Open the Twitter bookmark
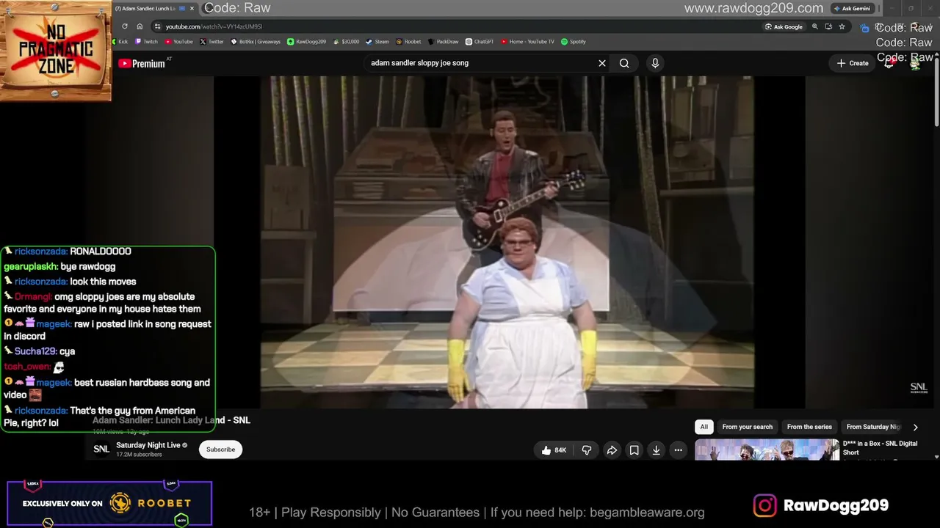940x528 pixels. tap(212, 42)
